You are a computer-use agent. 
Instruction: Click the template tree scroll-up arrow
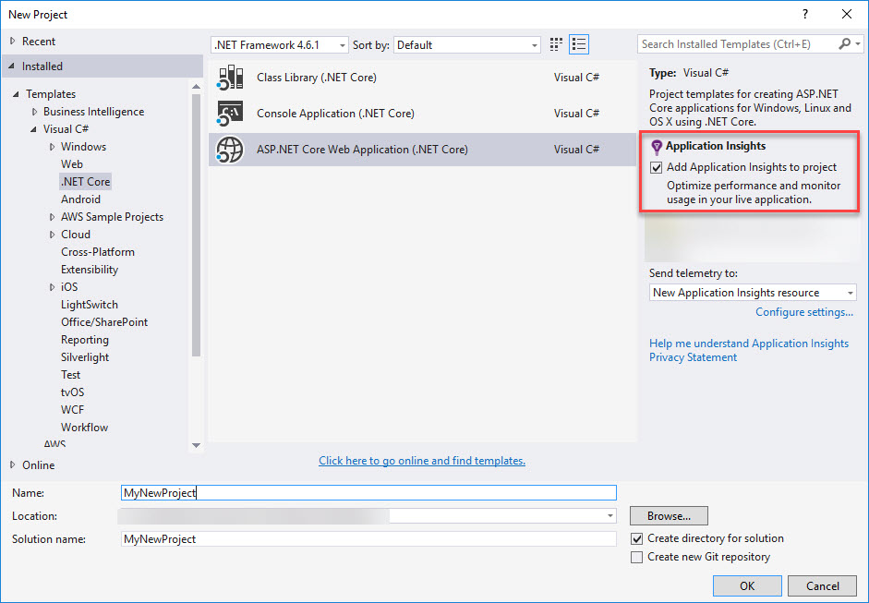[196, 87]
